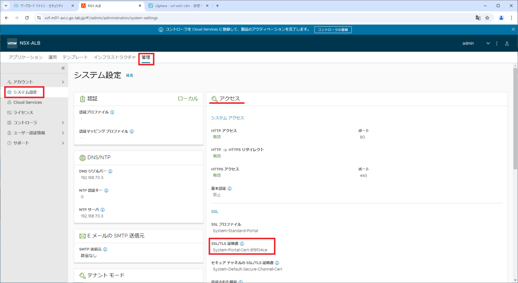Open the 運用 top menu
The width and height of the screenshot is (518, 283).
[x=52, y=57]
